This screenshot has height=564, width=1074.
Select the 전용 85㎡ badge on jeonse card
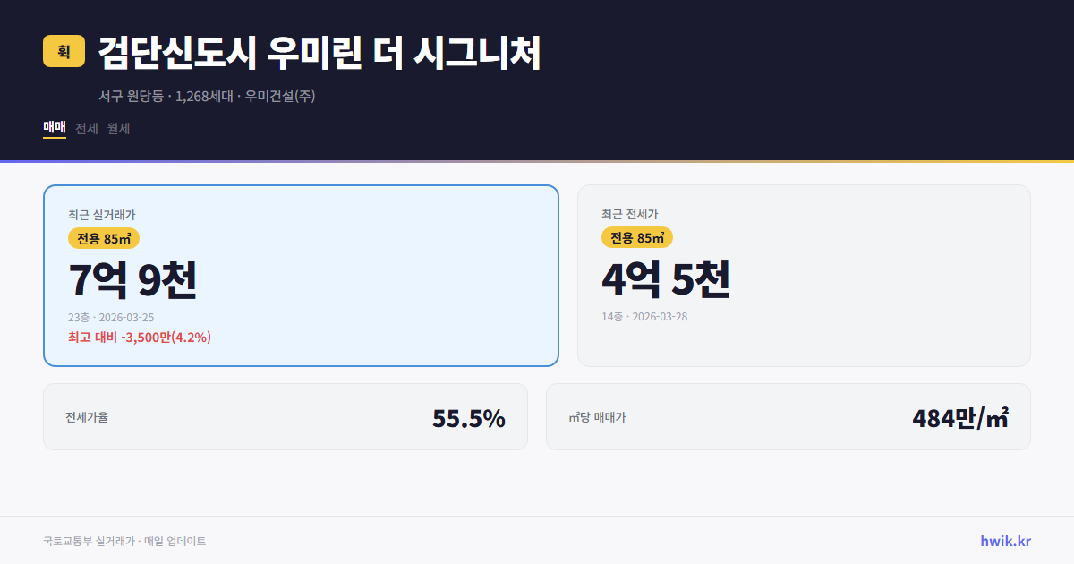pyautogui.click(x=636, y=238)
